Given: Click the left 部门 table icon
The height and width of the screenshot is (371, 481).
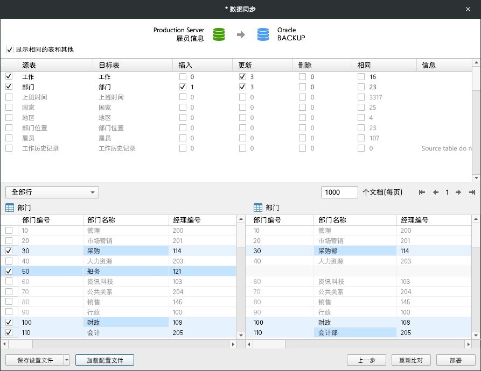Looking at the screenshot, I should pos(10,208).
